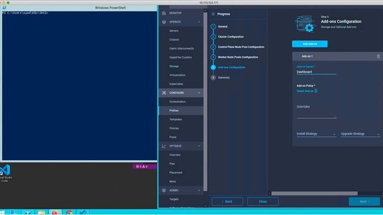Open Visual Studio Code from the taskbar

pyautogui.click(x=83, y=213)
